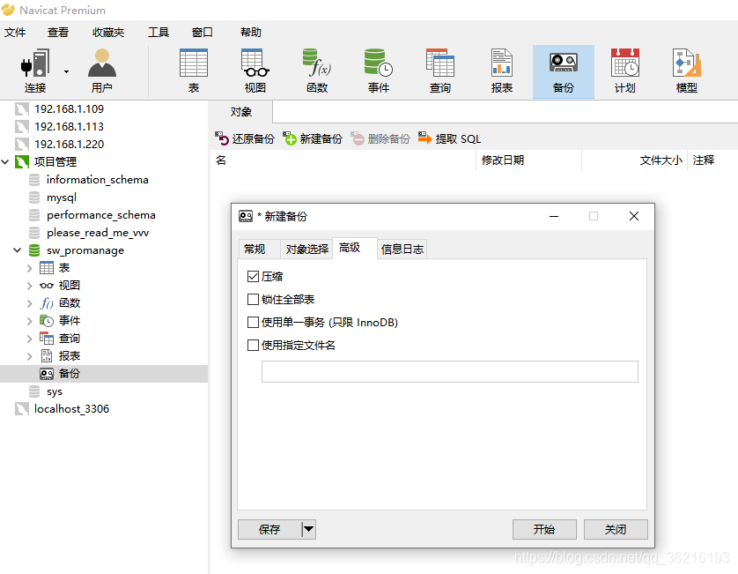Viewport: 738px width, 574px height.
Task: Click 删除备份 delete backup button
Action: pyautogui.click(x=380, y=138)
